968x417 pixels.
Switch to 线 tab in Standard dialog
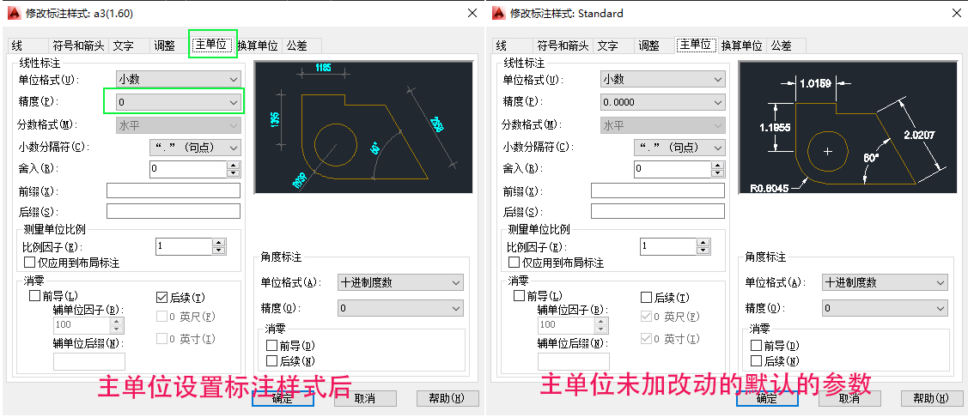[513, 45]
